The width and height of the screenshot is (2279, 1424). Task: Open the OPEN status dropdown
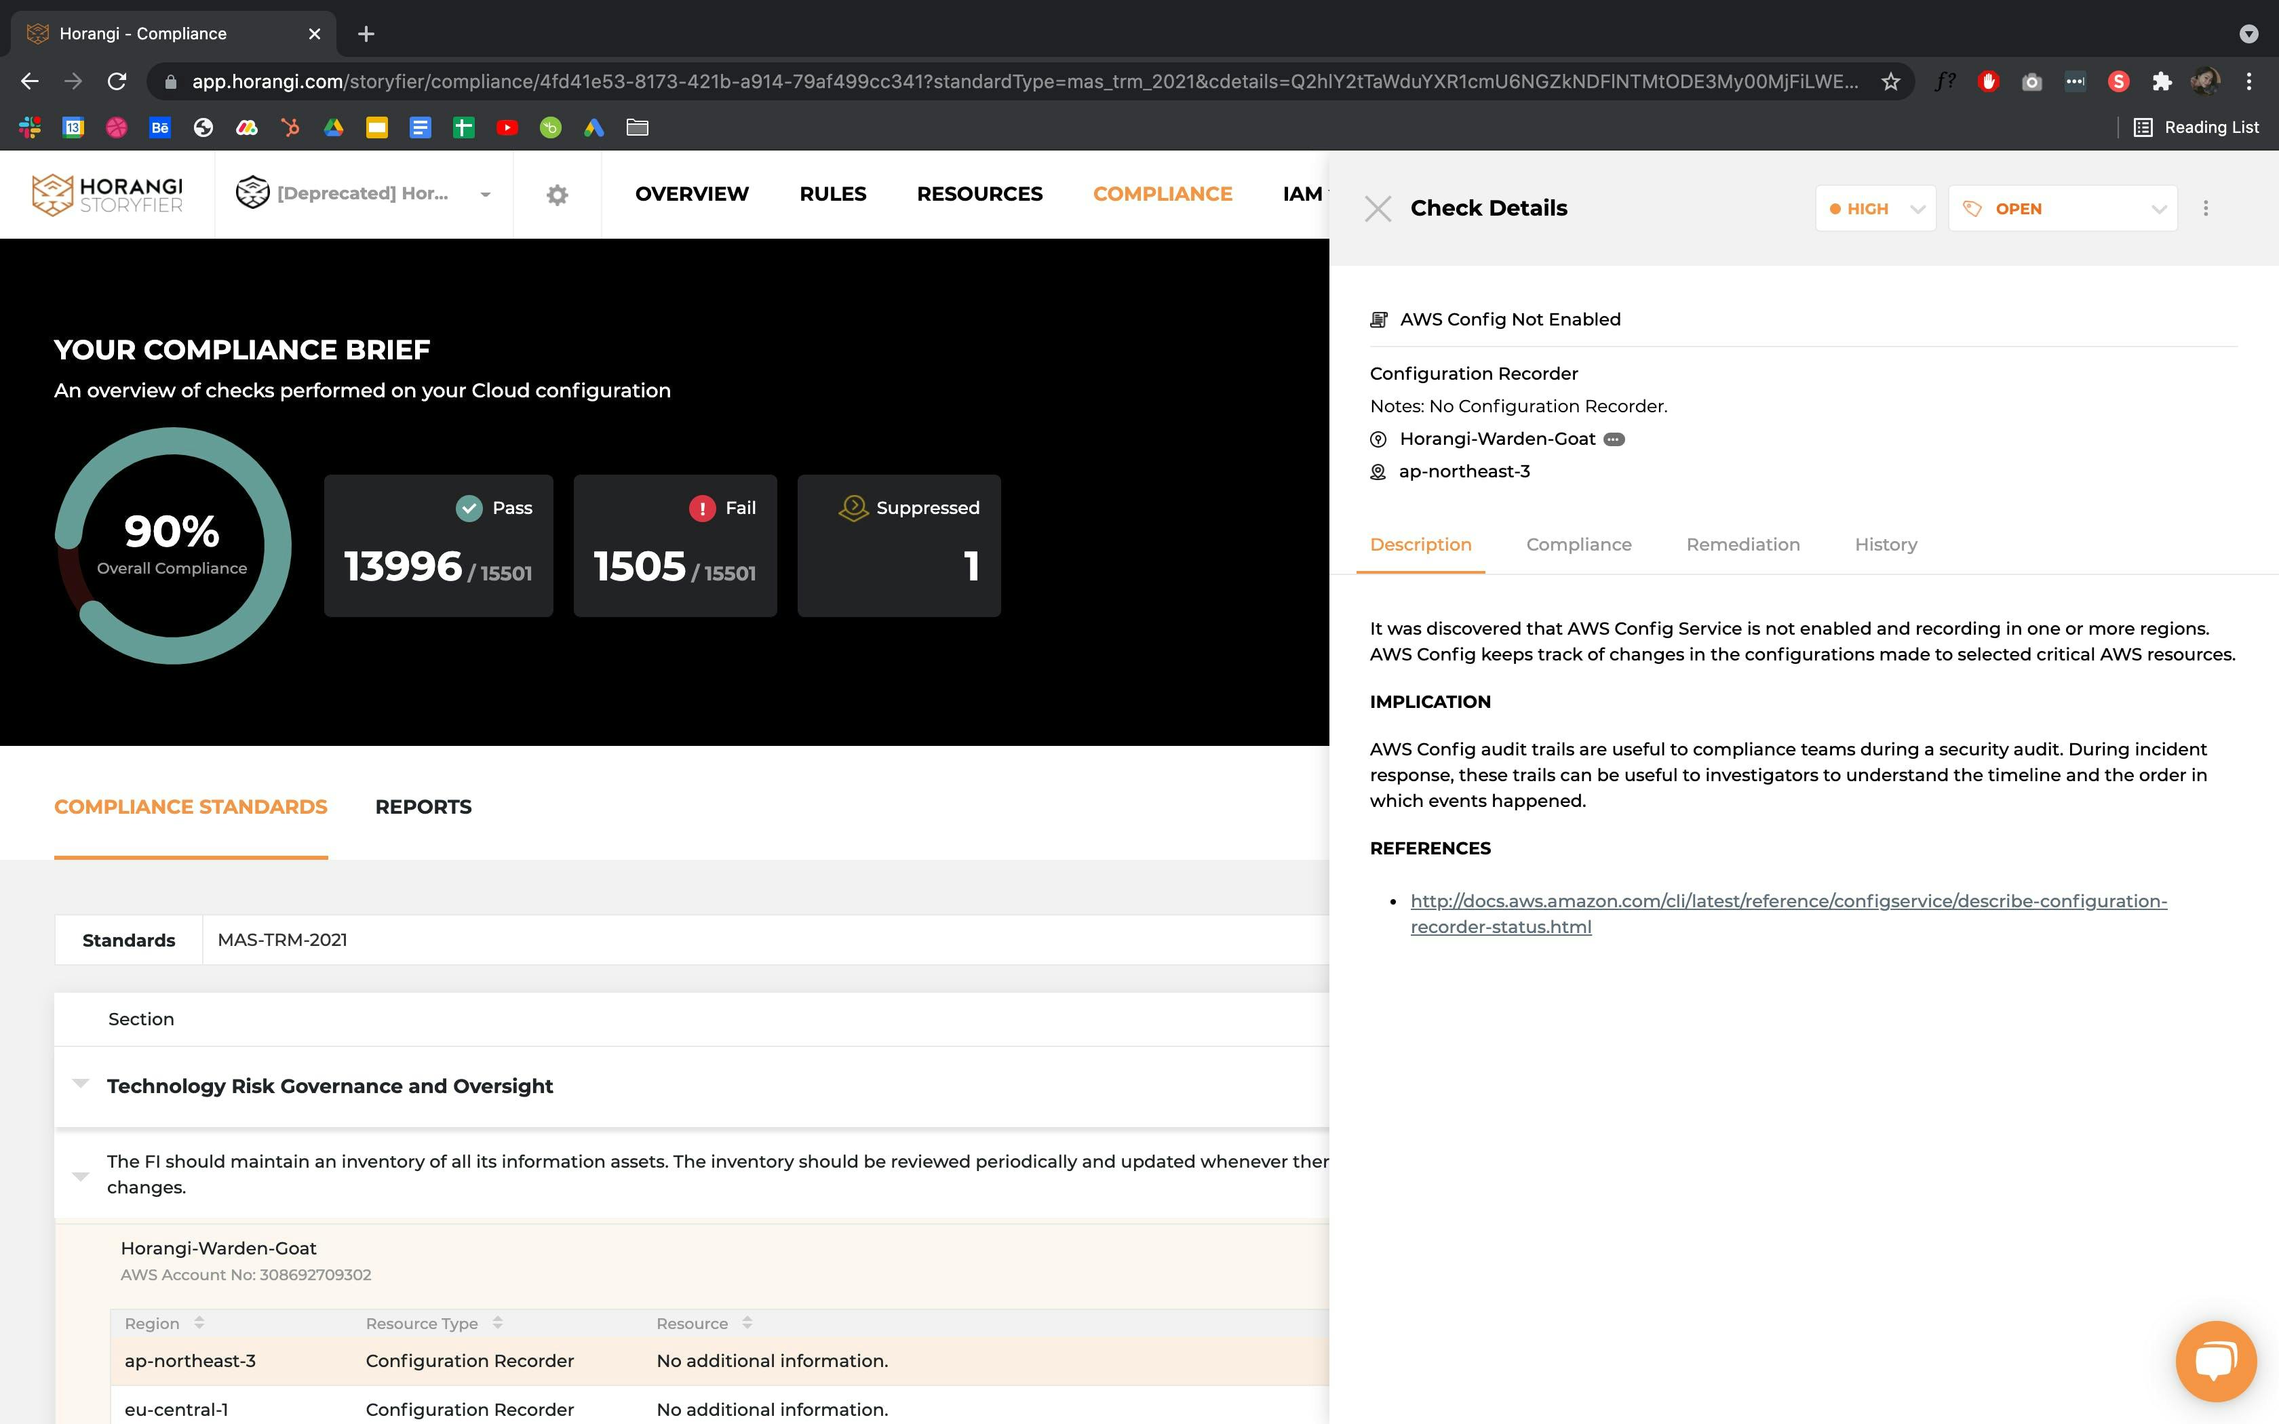(2063, 208)
